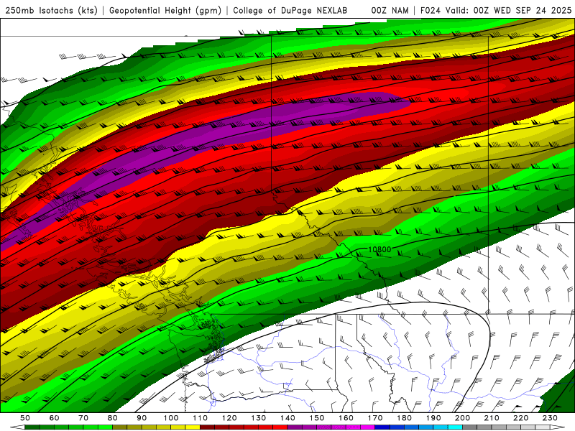Click the bright yellow legend swatch ending at 110
Image resolution: width=575 pixels, height=431 pixels.
click(x=193, y=427)
